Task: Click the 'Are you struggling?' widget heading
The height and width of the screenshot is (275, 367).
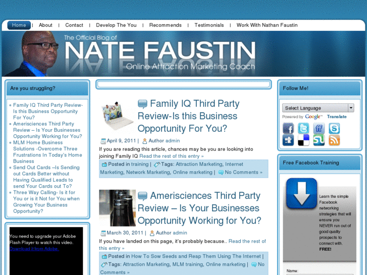Action: click(x=33, y=88)
